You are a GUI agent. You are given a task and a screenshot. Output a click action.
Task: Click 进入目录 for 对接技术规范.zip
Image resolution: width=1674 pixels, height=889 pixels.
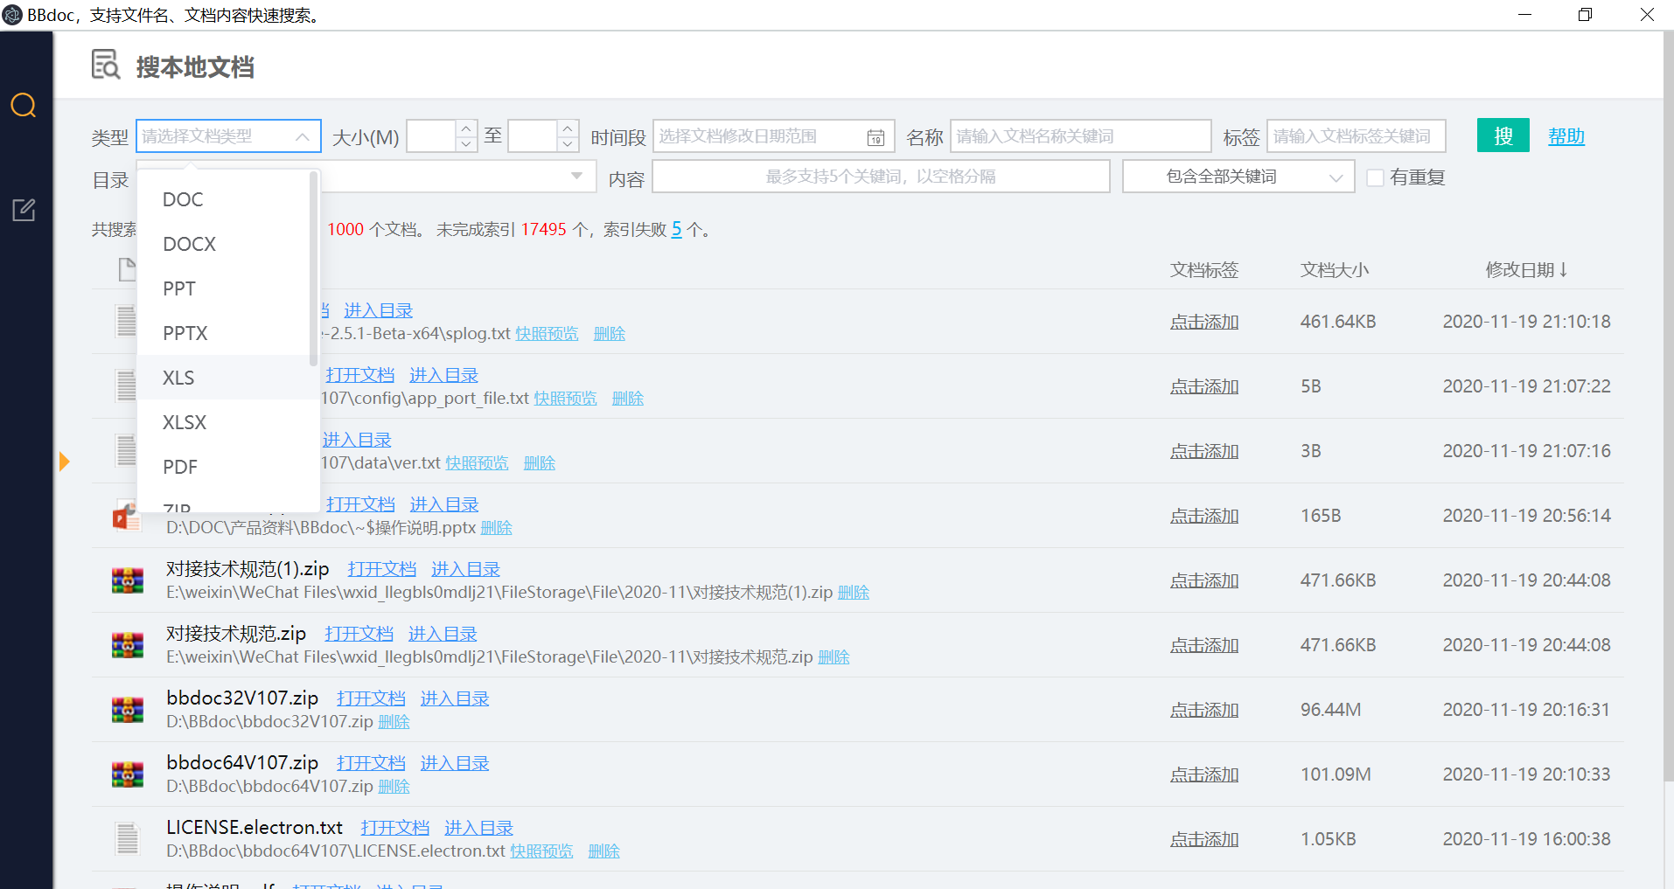(443, 634)
